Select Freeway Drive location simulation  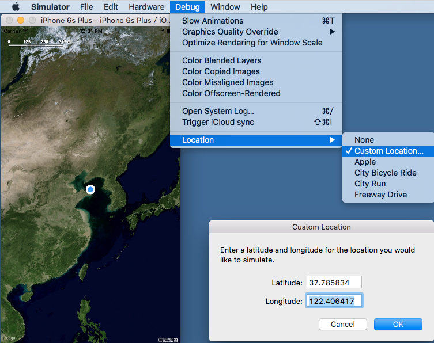click(380, 195)
